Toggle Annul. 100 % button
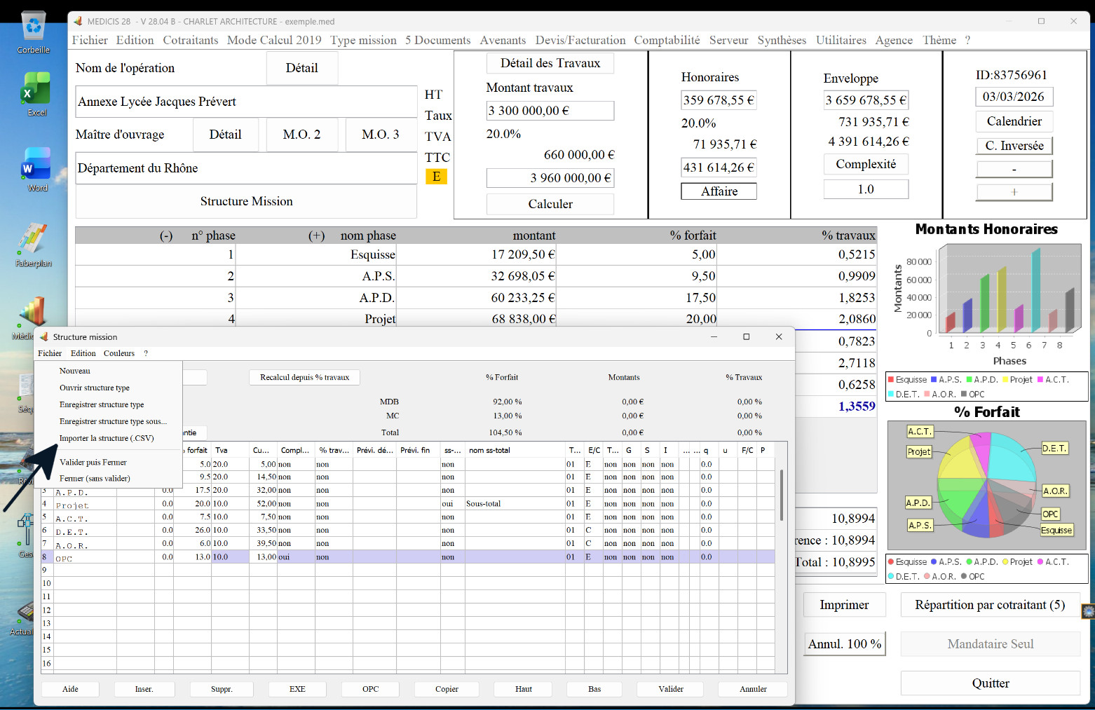The image size is (1095, 710). (x=844, y=644)
